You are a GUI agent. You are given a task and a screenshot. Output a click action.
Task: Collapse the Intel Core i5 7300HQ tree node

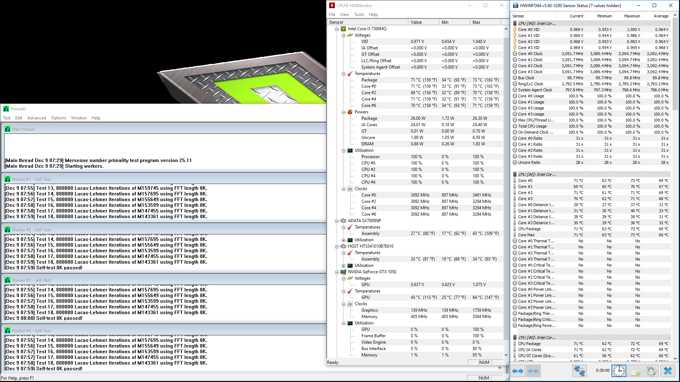[337, 29]
